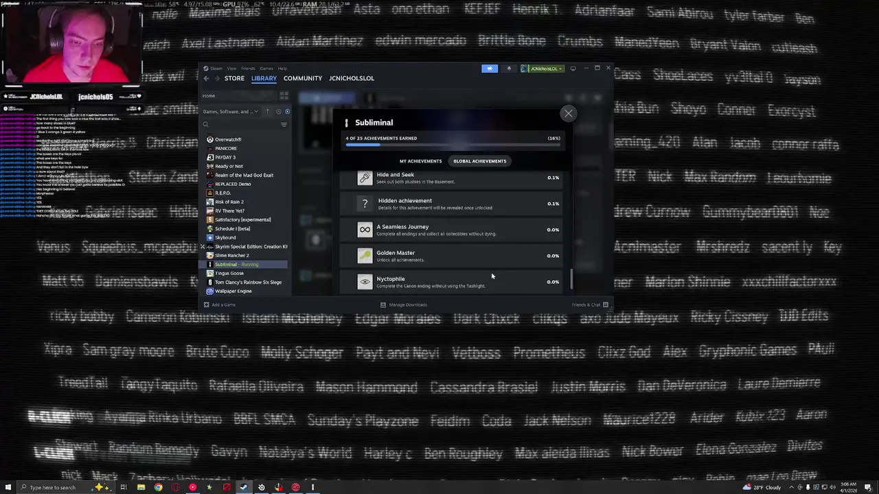The height and width of the screenshot is (494, 879).
Task: Select the Global Achievements tab
Action: (479, 161)
